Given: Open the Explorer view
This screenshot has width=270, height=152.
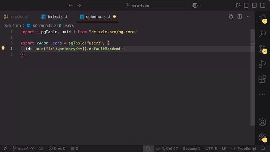Looking at the screenshot, I should click(262, 19).
